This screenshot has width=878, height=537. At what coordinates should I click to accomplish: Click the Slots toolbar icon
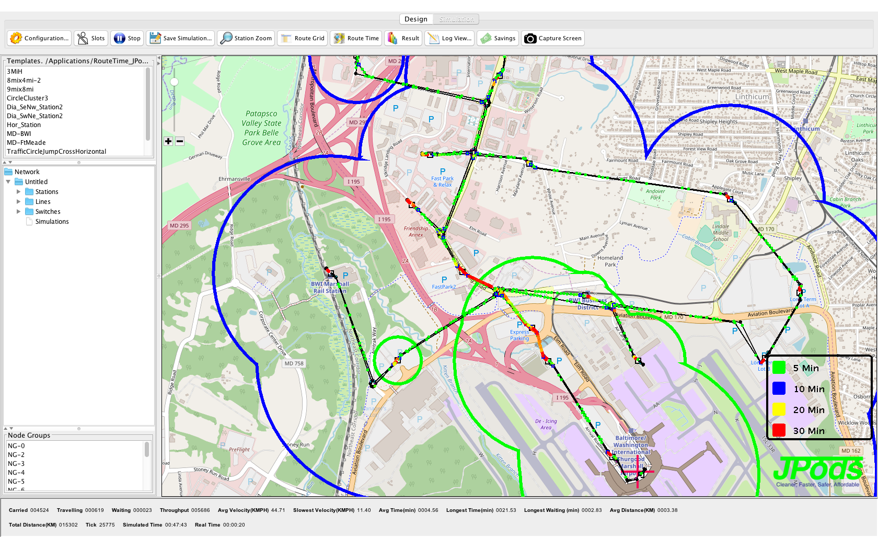(83, 38)
